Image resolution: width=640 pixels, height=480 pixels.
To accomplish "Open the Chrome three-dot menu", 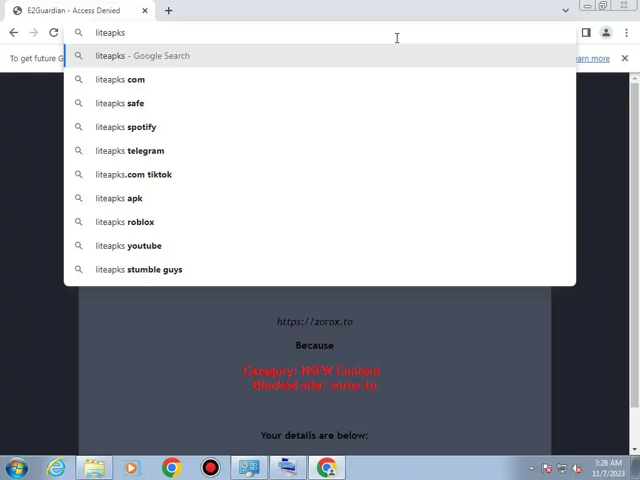I will (x=626, y=32).
